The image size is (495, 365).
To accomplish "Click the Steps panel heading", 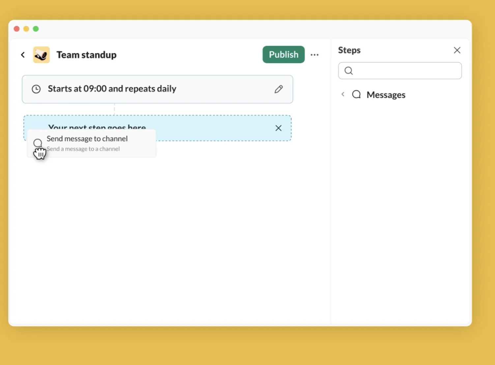I will 349,50.
